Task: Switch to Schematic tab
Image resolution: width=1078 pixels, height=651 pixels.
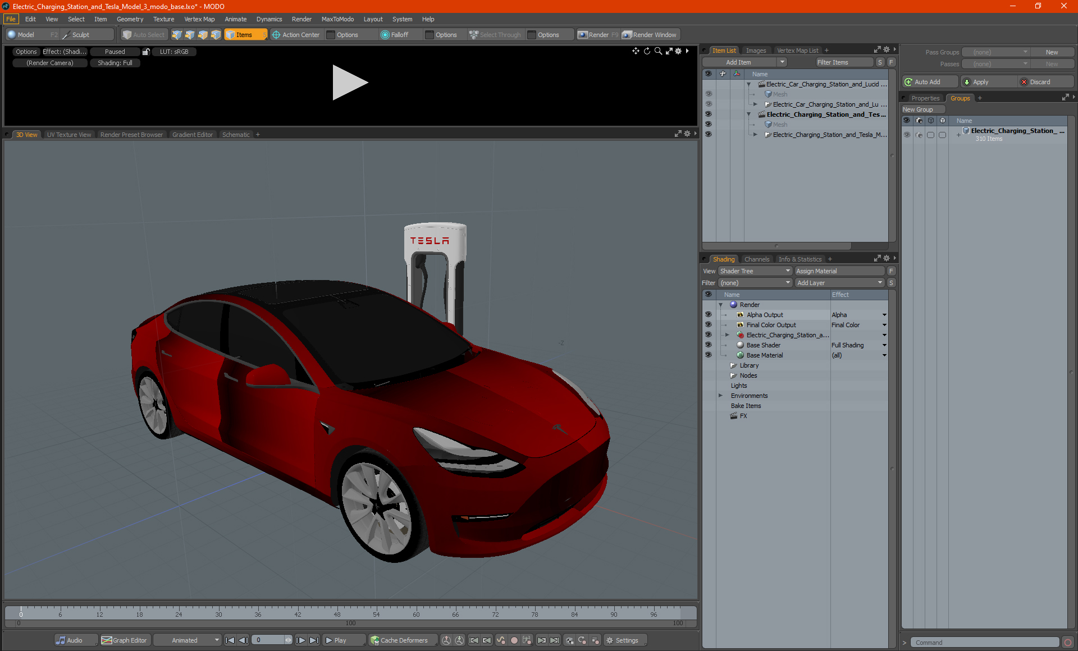Action: [x=236, y=135]
